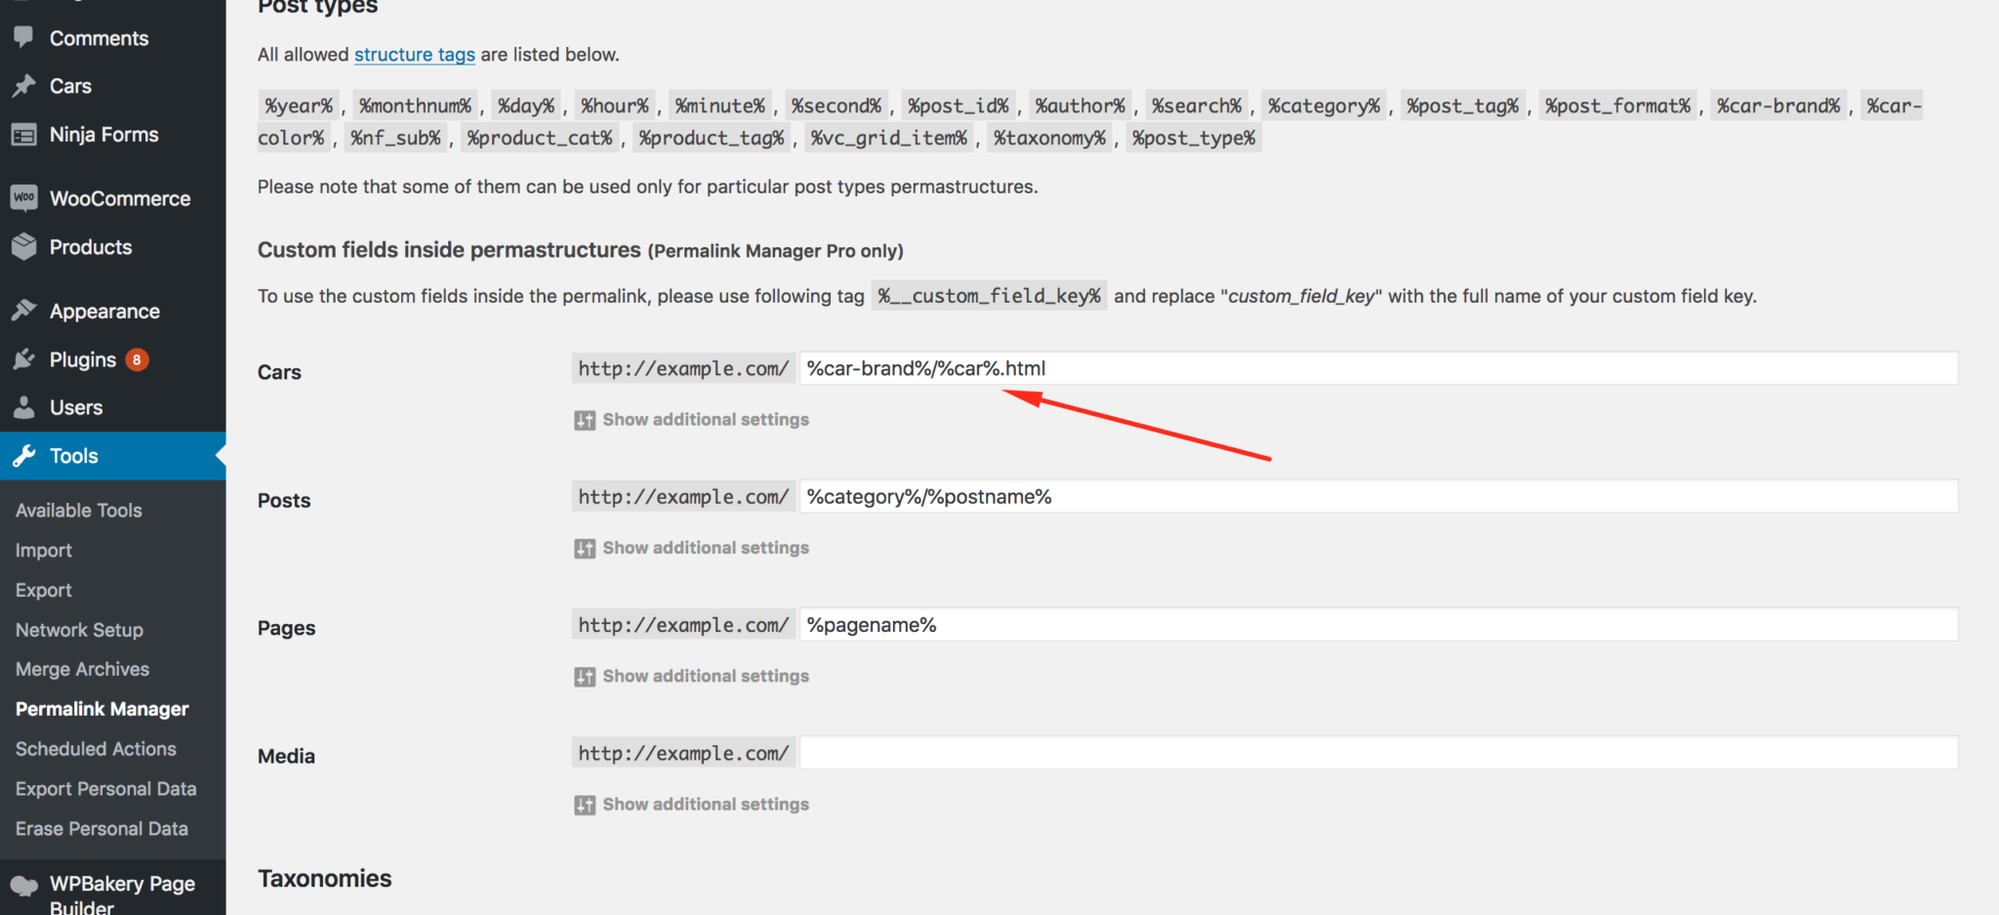
Task: Open Available Tools submenu
Action: (x=79, y=510)
